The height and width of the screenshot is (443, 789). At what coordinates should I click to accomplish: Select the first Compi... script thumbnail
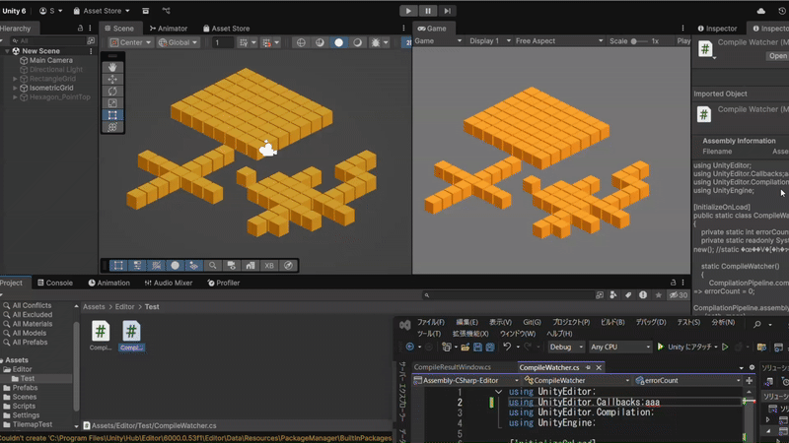[101, 336]
